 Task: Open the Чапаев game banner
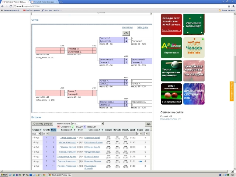click(194, 48)
